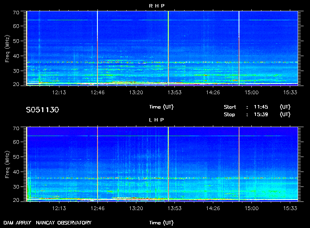Click the LHP vertical calibration line near 14:49
This screenshot has width=310, height=228.
[239, 164]
